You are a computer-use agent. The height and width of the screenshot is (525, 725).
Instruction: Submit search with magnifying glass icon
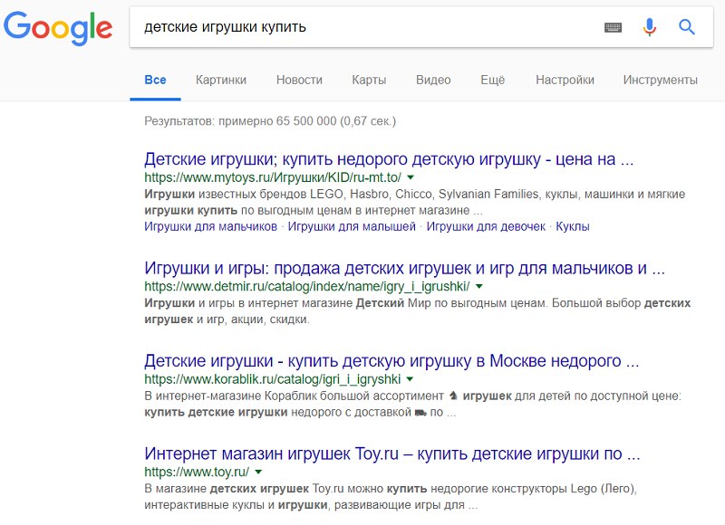687,27
